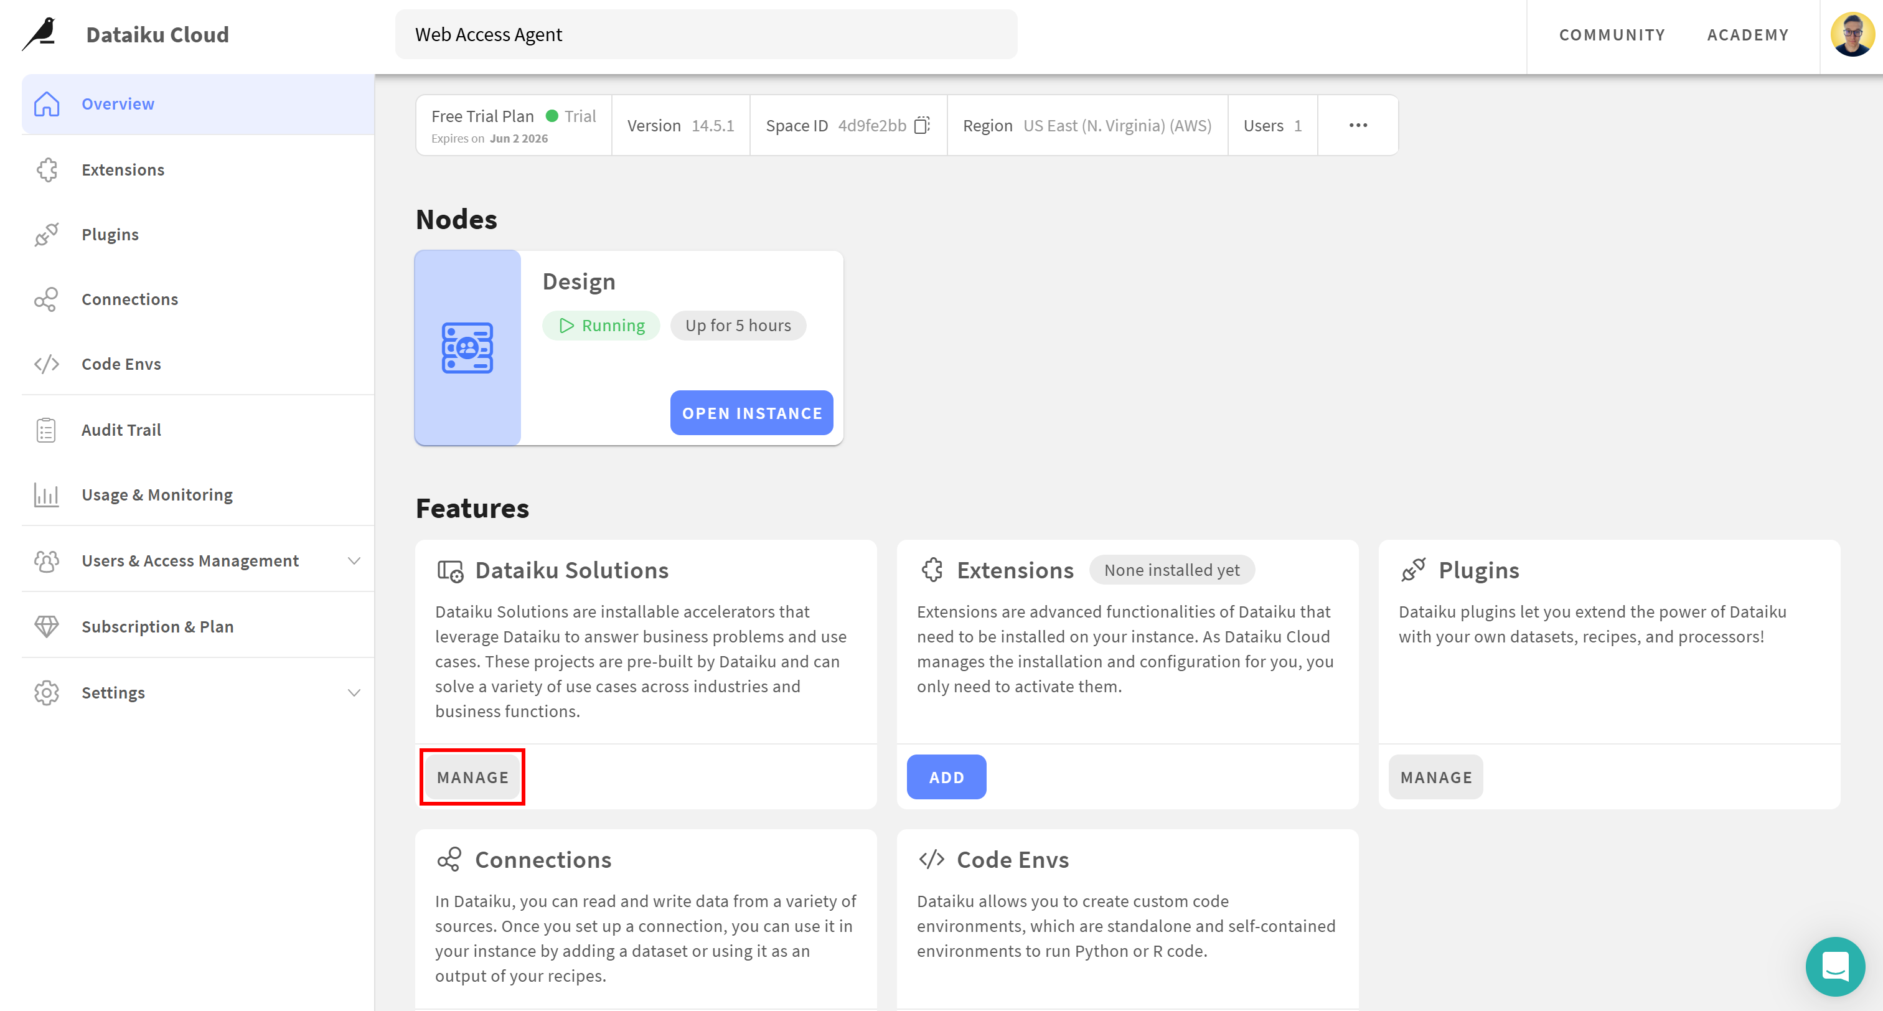Viewport: 1883px width, 1011px height.
Task: Click the Extensions card puzzle icon
Action: pyautogui.click(x=932, y=570)
